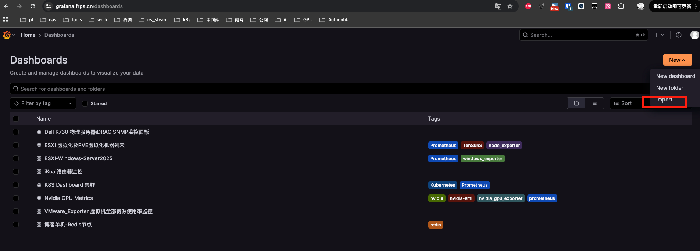The width and height of the screenshot is (700, 251).
Task: Click the windows_exporter tag
Action: 483,159
